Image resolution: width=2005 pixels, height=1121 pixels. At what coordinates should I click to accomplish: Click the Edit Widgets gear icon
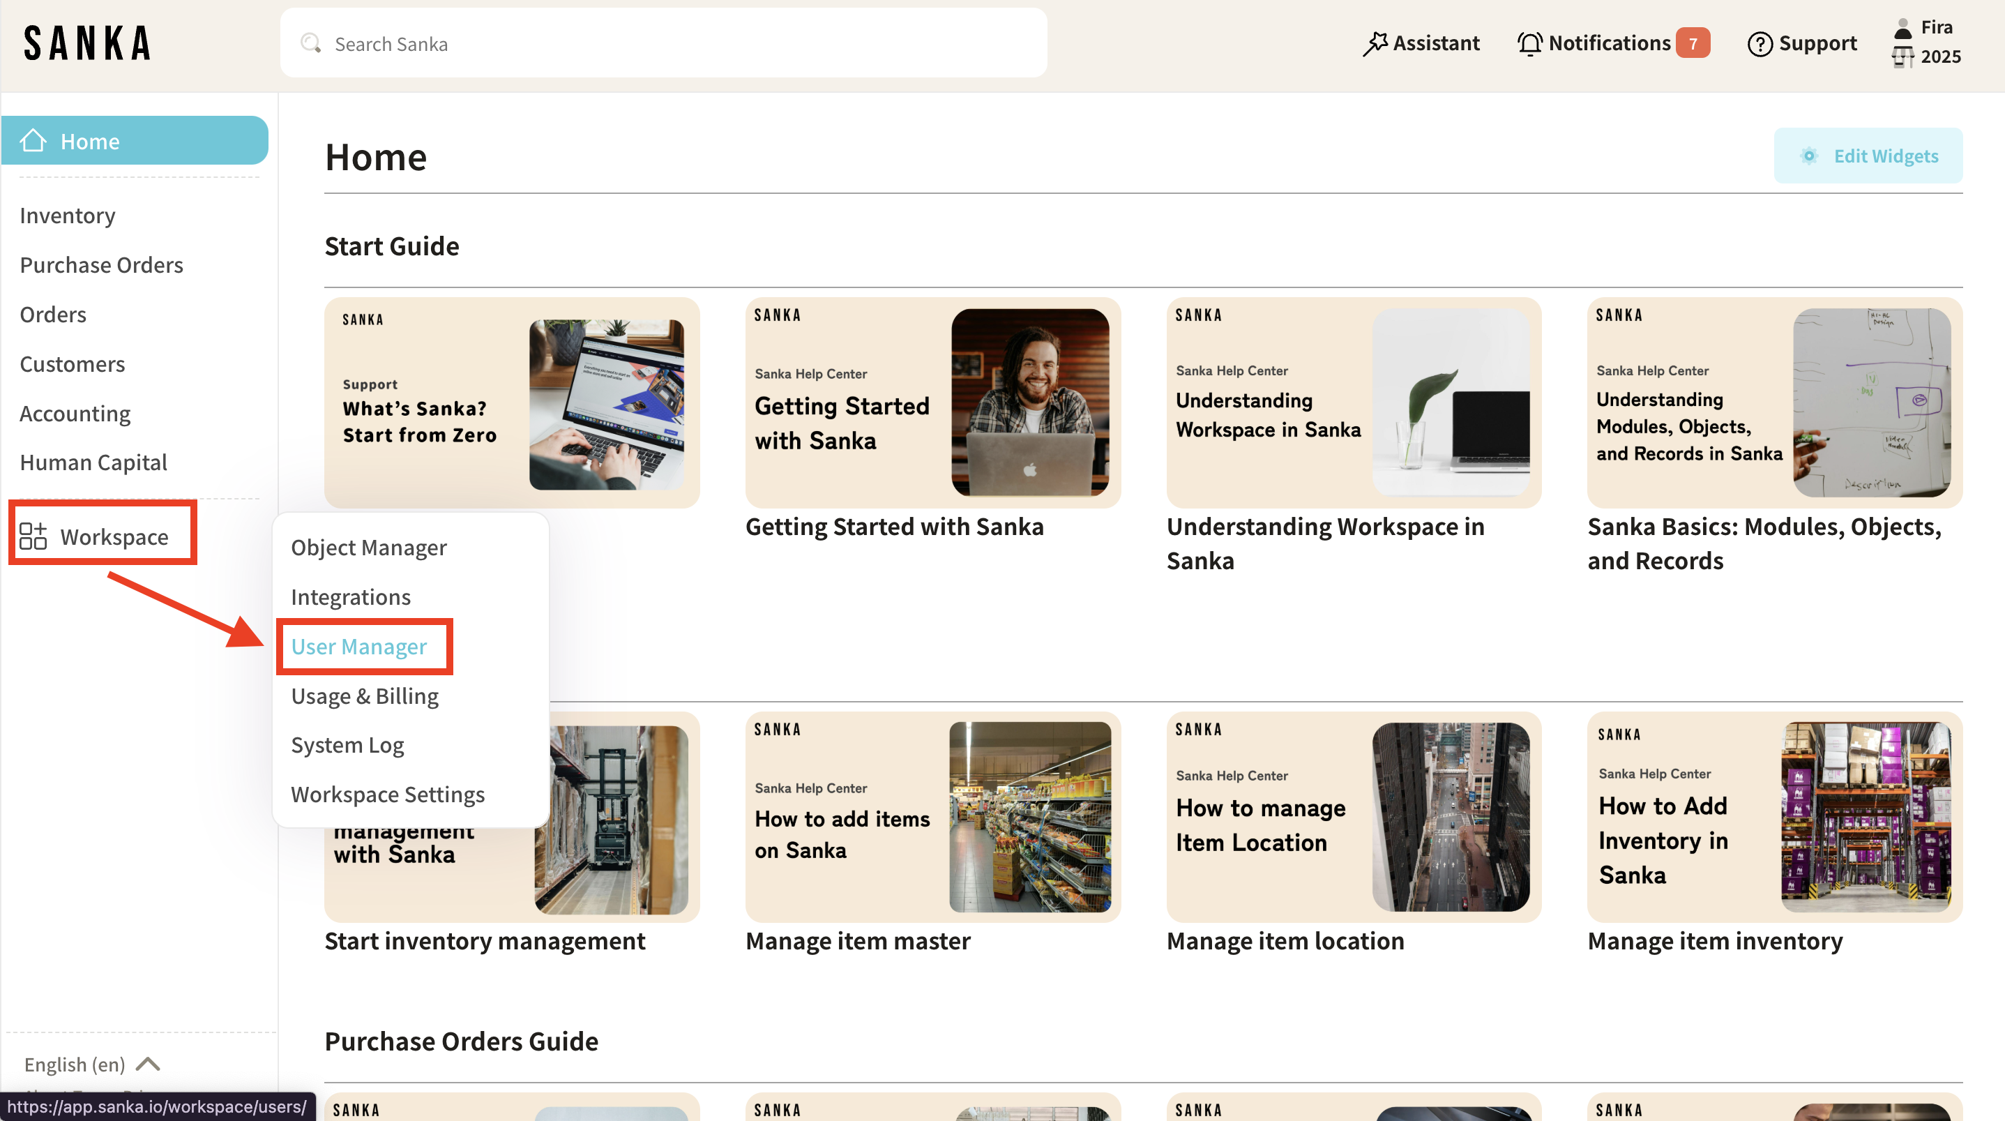tap(1809, 156)
